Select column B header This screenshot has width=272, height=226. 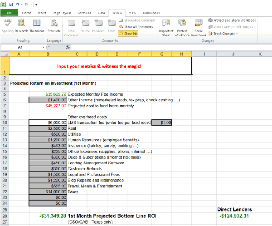48,54
